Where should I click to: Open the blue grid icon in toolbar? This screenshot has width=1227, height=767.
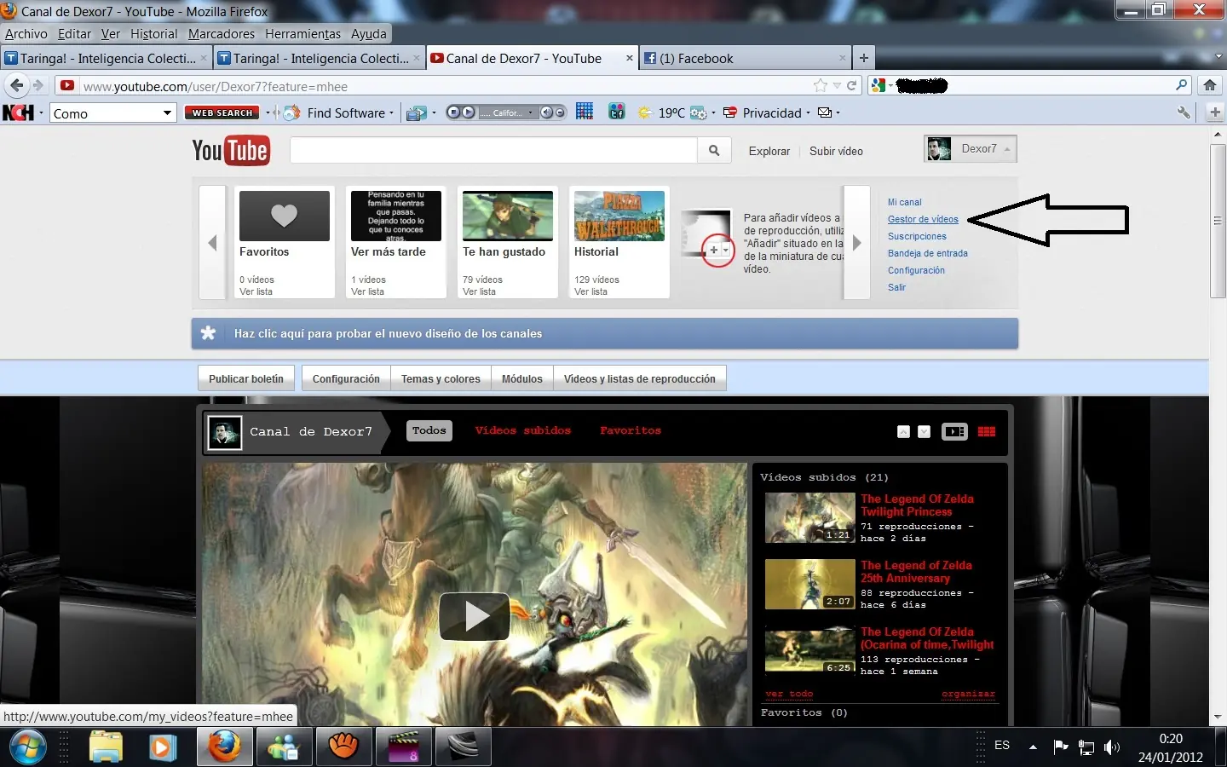click(585, 112)
